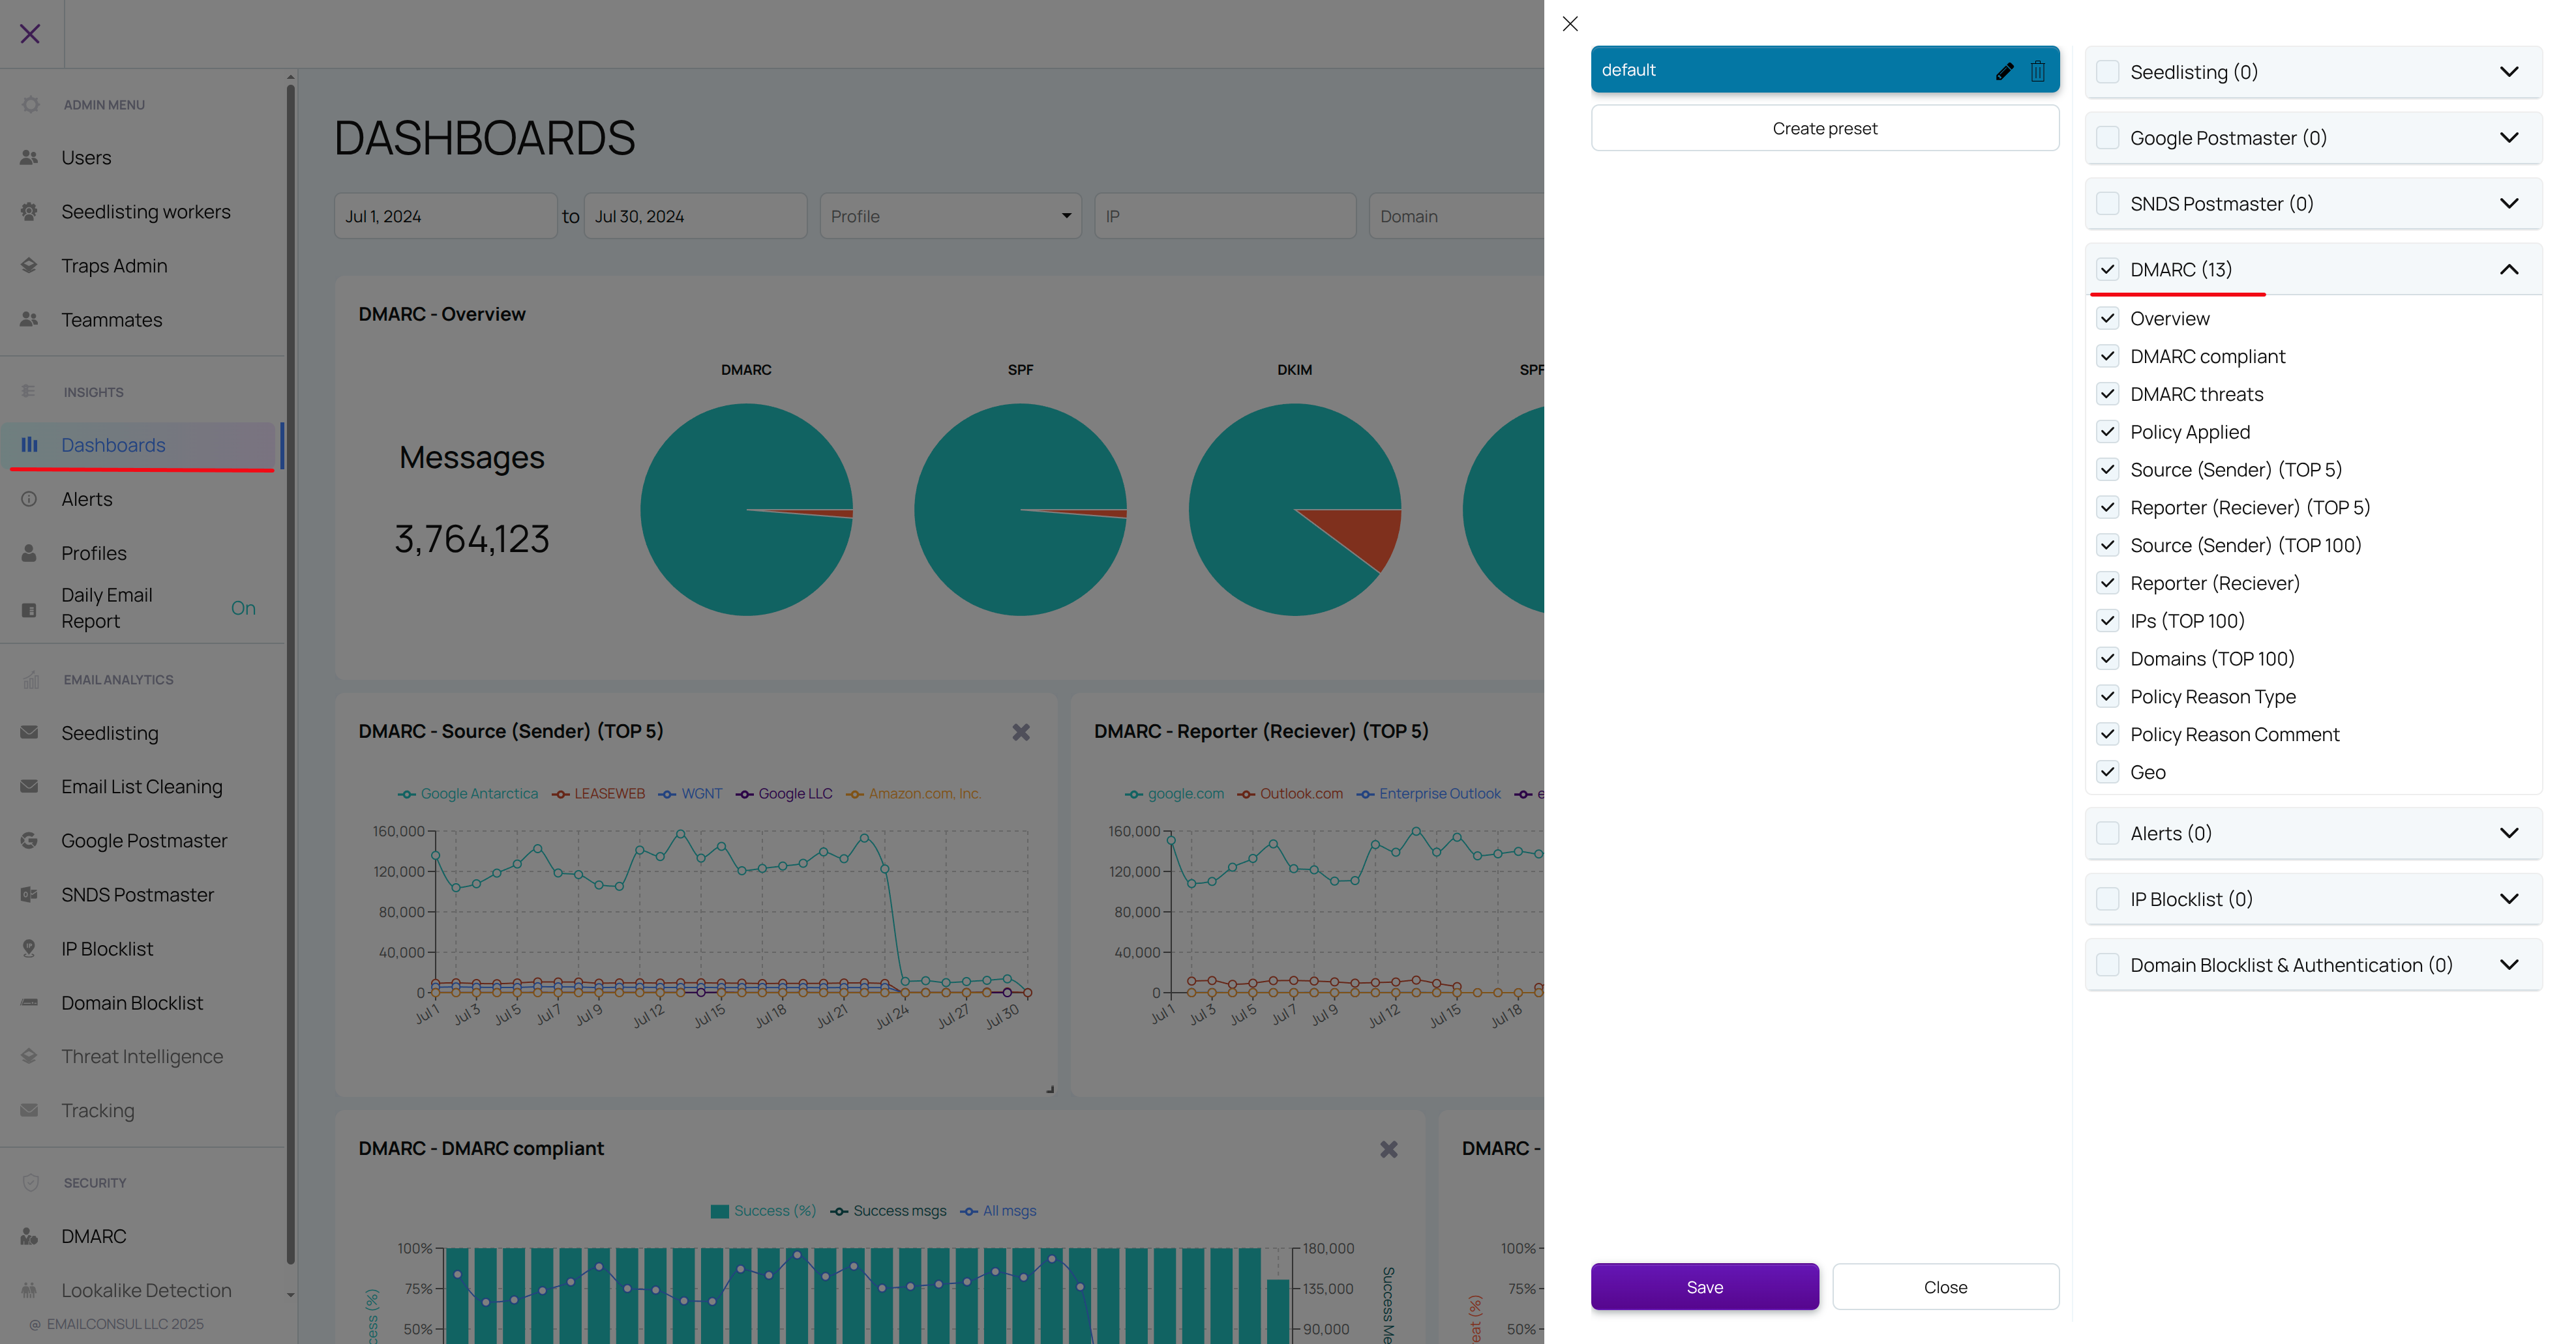Click the pencil edit icon on default preset
The image size is (2576, 1344).
coord(2004,71)
